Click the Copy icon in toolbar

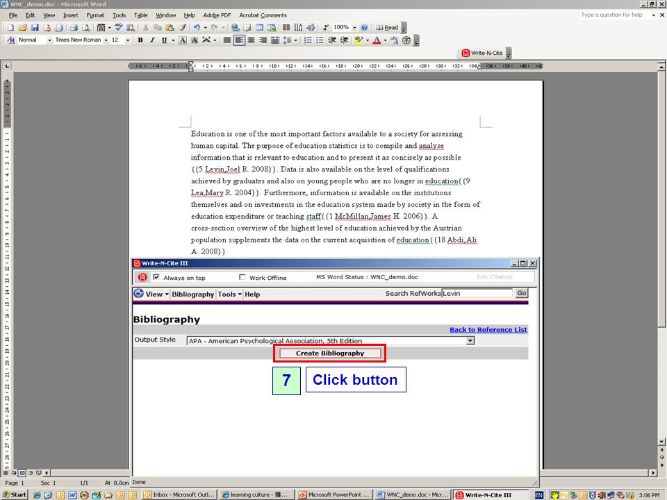click(x=158, y=28)
